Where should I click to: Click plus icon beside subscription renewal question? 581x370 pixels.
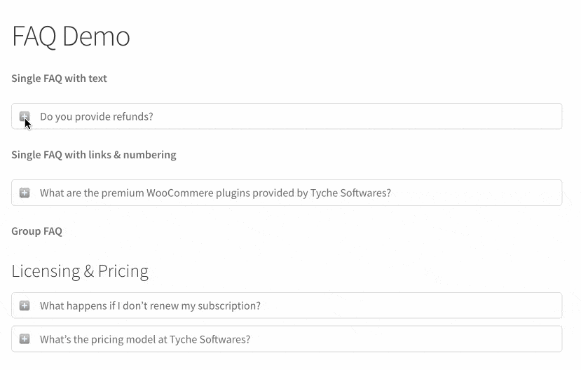[25, 306]
